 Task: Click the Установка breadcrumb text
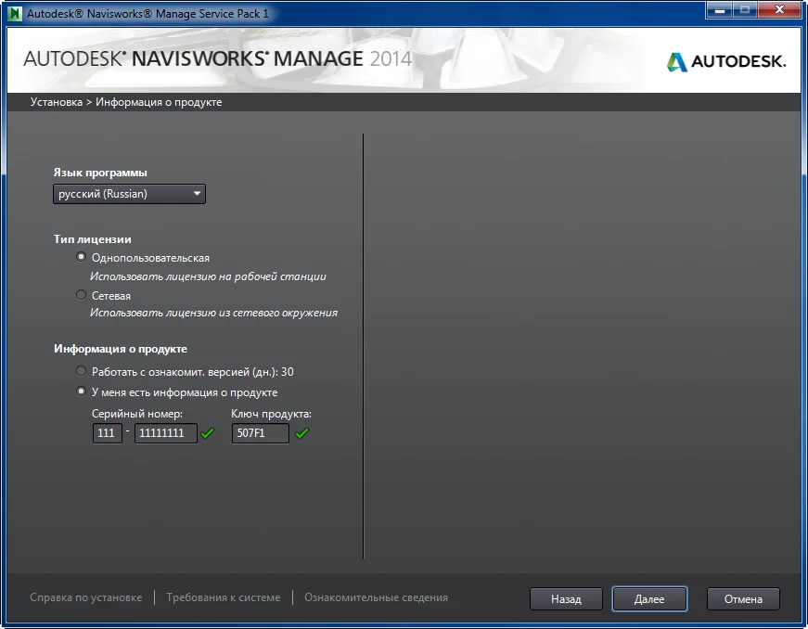click(x=56, y=102)
